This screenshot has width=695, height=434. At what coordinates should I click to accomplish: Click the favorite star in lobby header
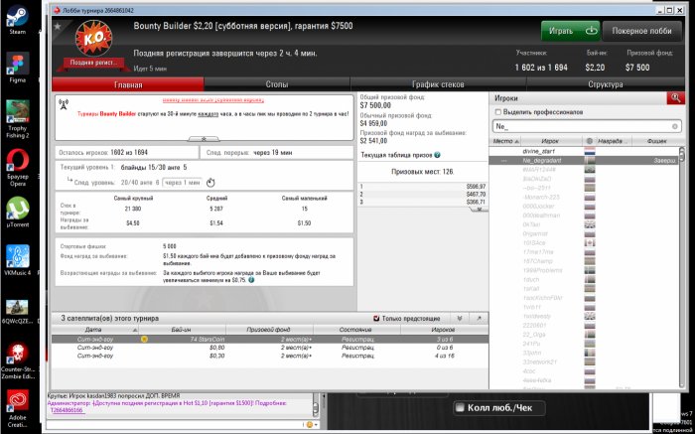tap(58, 26)
